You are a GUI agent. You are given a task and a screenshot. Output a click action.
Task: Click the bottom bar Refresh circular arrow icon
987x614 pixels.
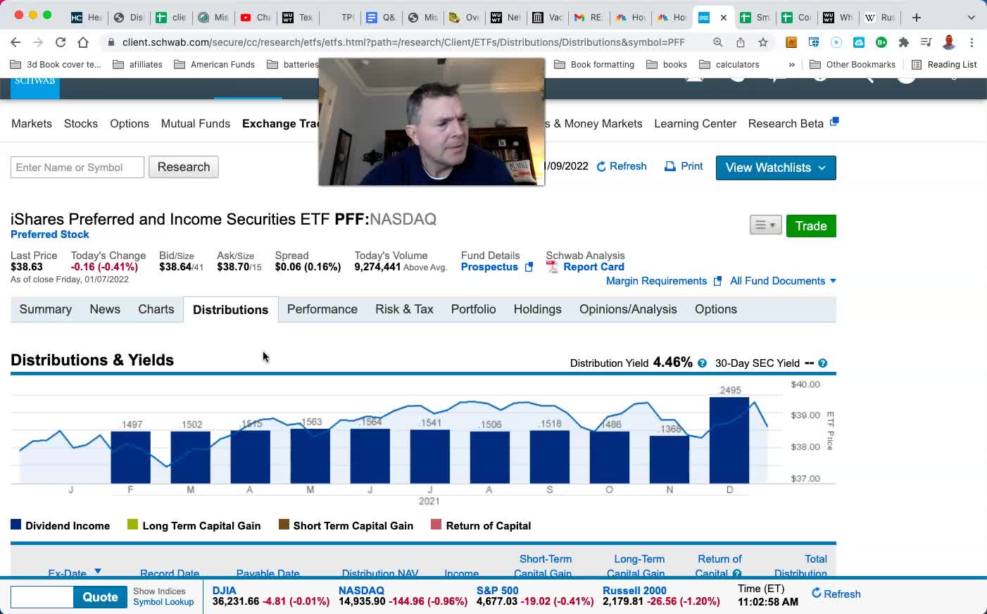(817, 593)
